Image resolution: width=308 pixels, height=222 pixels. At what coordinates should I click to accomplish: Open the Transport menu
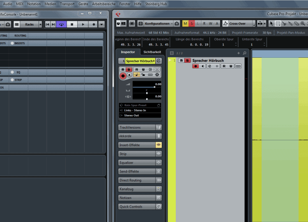tap(67, 4)
